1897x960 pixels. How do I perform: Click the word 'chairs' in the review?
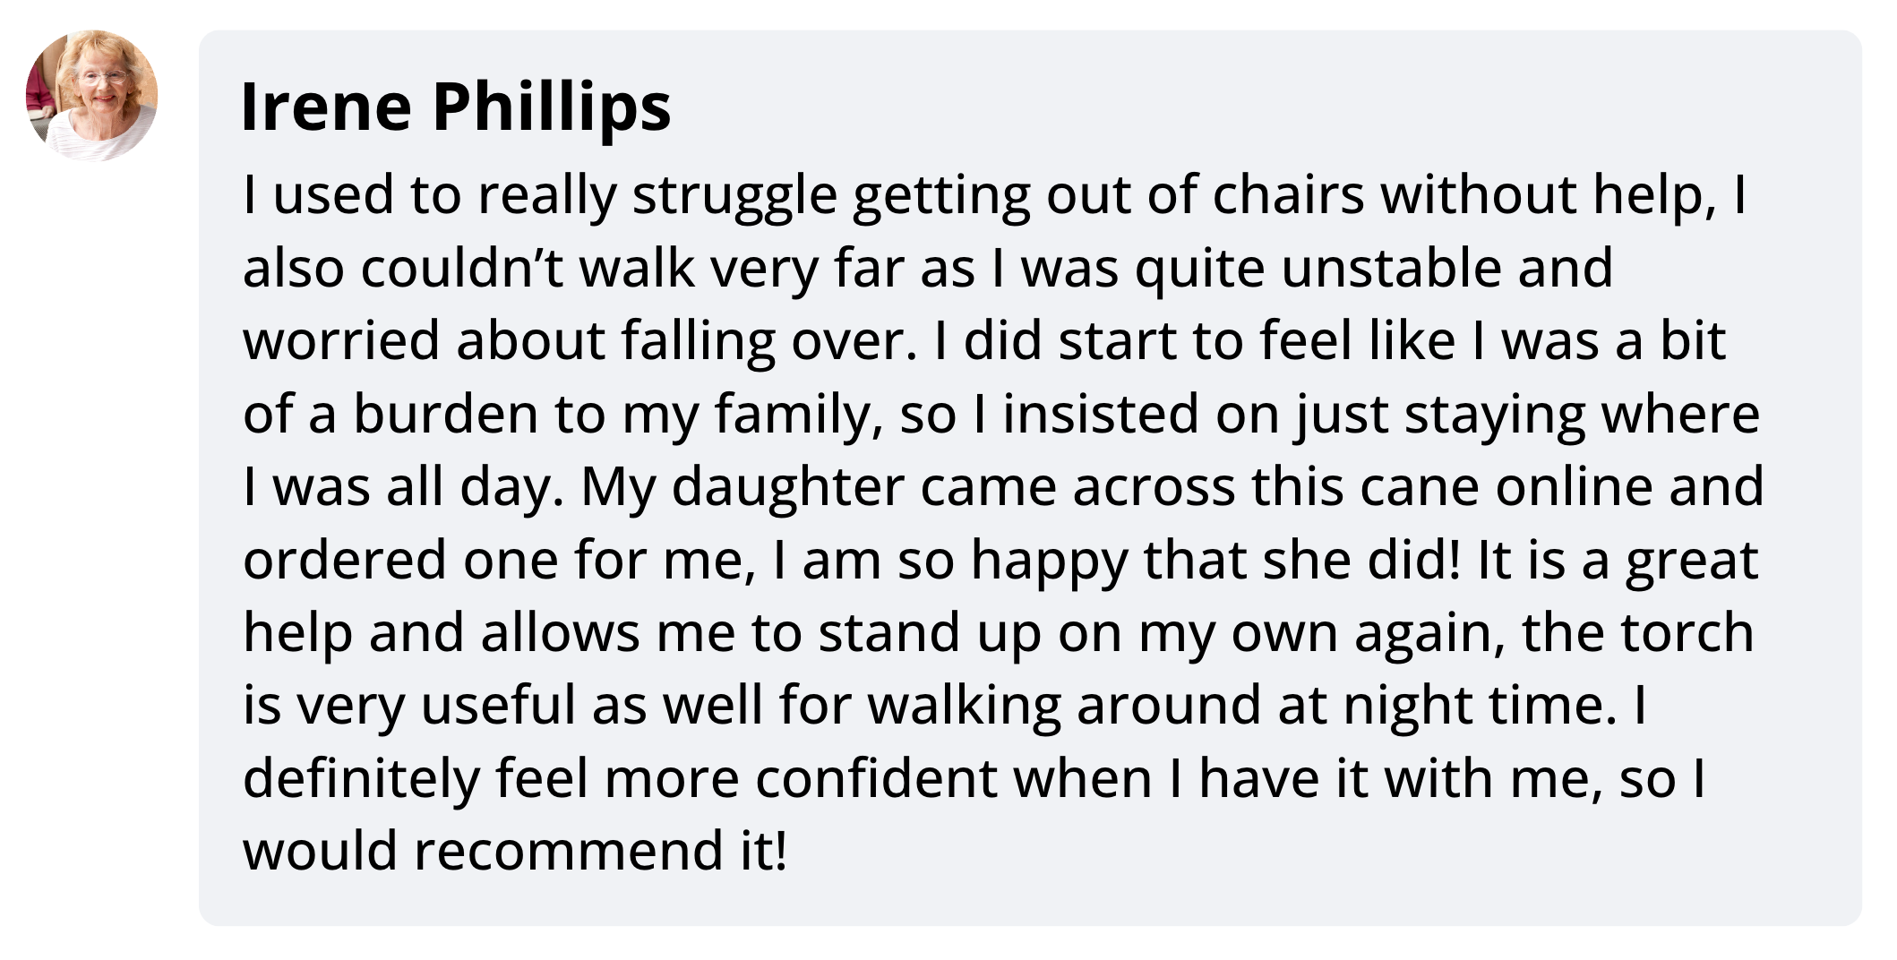(x=1288, y=194)
